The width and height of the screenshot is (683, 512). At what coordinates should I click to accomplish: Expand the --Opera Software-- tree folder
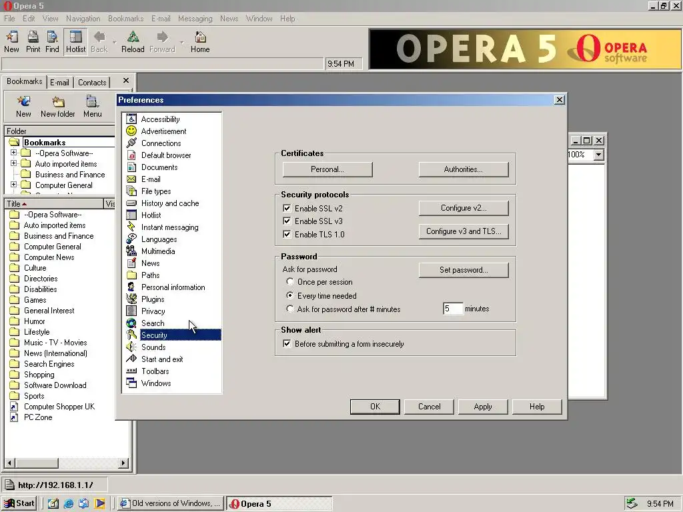pos(13,153)
